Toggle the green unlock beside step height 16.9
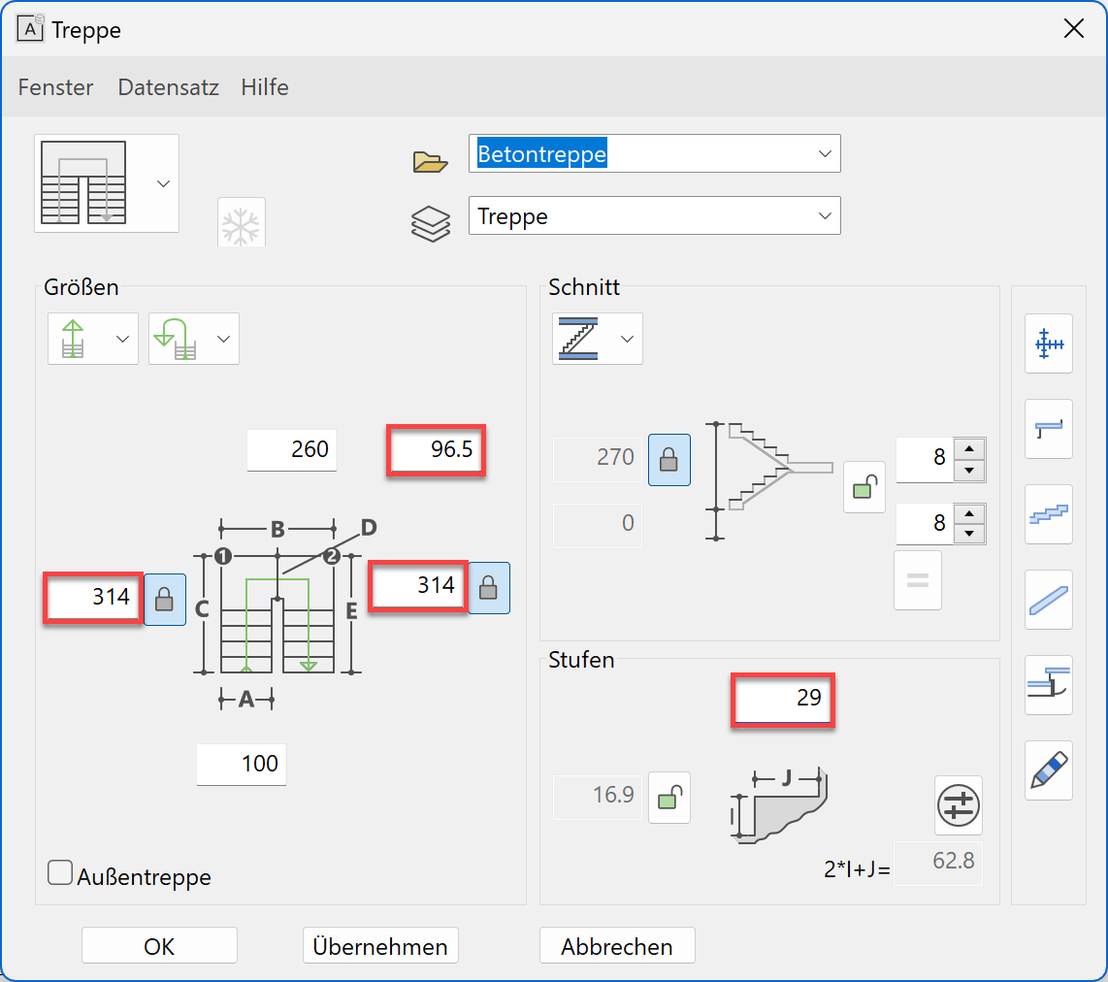This screenshot has height=982, width=1108. point(668,798)
